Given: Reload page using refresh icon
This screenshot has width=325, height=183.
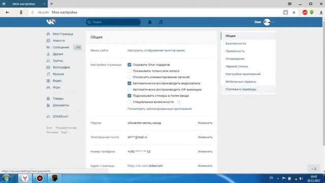Looking at the screenshot, I should (x=32, y=12).
